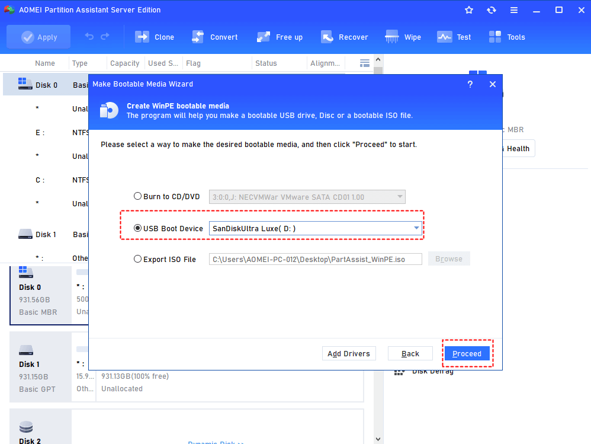Open the USB device dropdown SanDiskUltra Luxe
Viewport: 591px width, 444px height.
316,228
